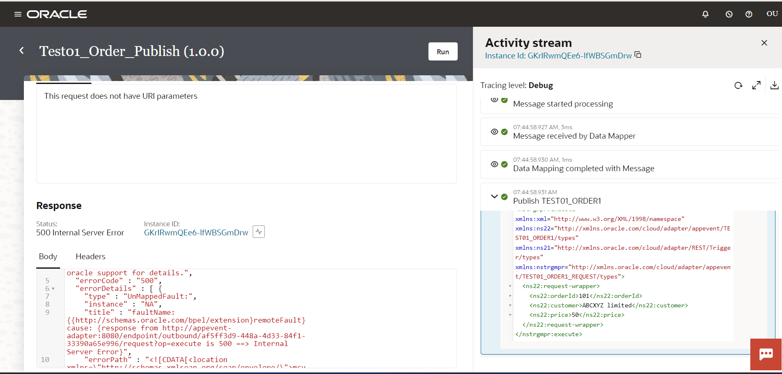Click the Run button
The image size is (782, 374).
(x=443, y=51)
